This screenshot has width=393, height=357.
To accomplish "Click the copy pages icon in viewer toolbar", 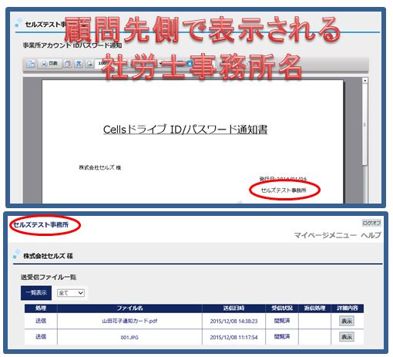I will click(68, 63).
